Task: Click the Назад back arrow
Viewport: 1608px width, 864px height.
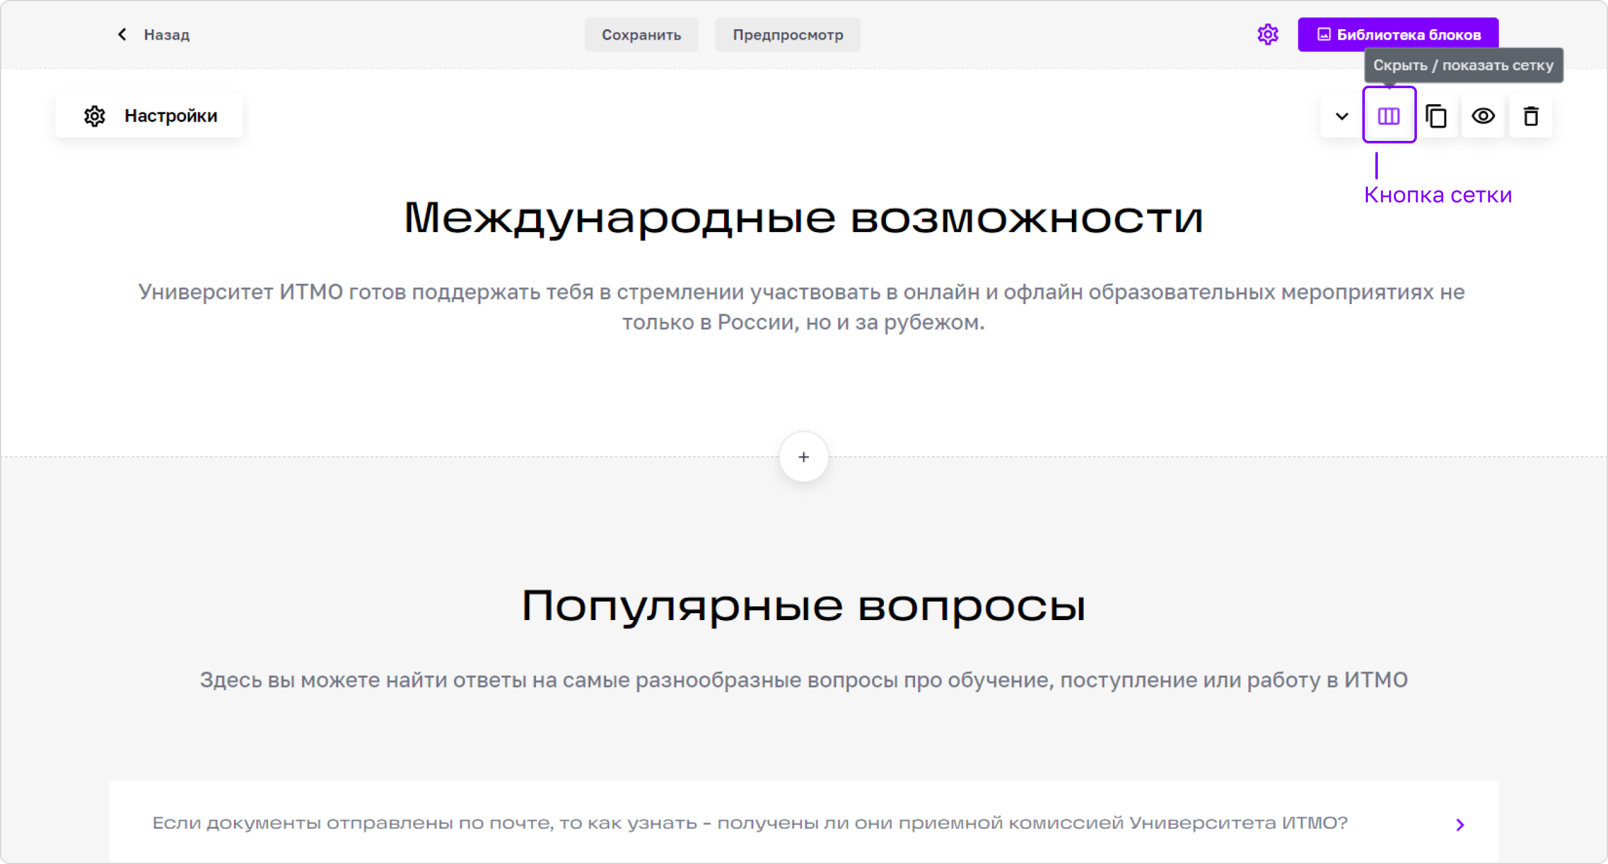Action: click(x=122, y=34)
